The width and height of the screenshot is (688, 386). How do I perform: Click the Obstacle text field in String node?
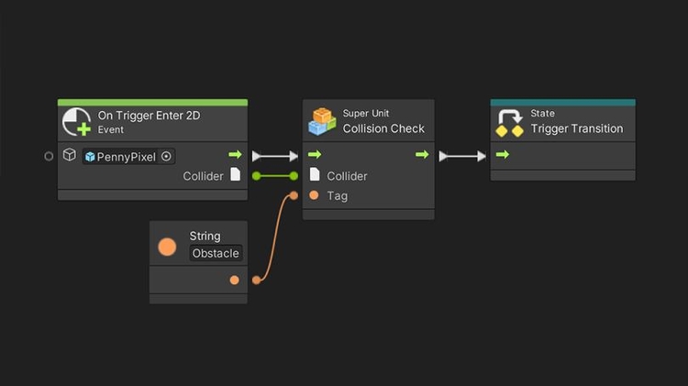[216, 253]
